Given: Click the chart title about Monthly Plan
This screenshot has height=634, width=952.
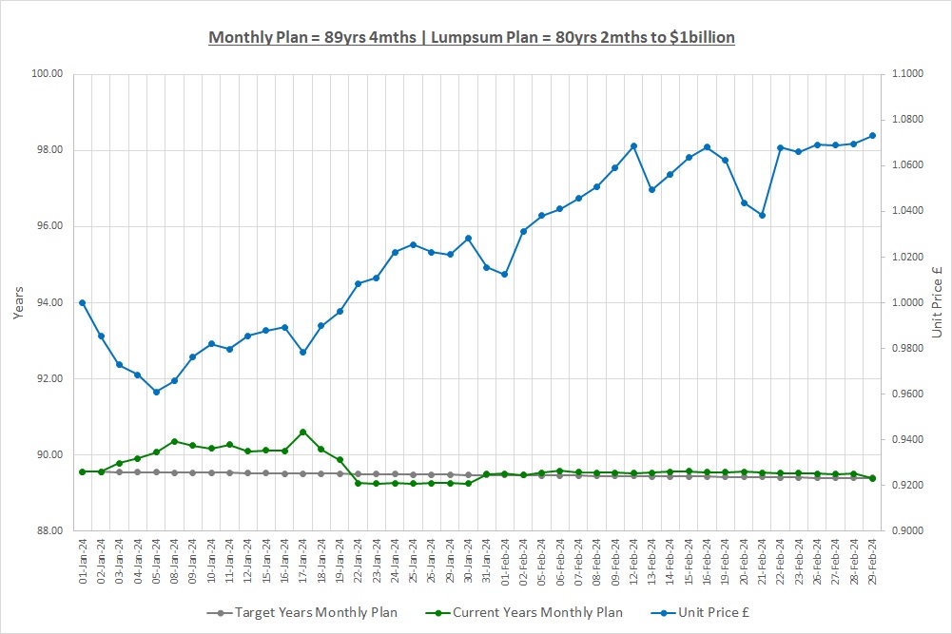Looking at the screenshot, I should pyautogui.click(x=471, y=37).
